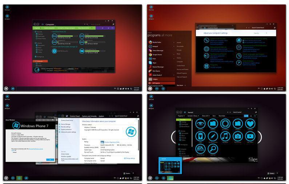The width and height of the screenshot is (289, 184).
Task: Open Skype in the Start menu list
Action: coord(156,62)
